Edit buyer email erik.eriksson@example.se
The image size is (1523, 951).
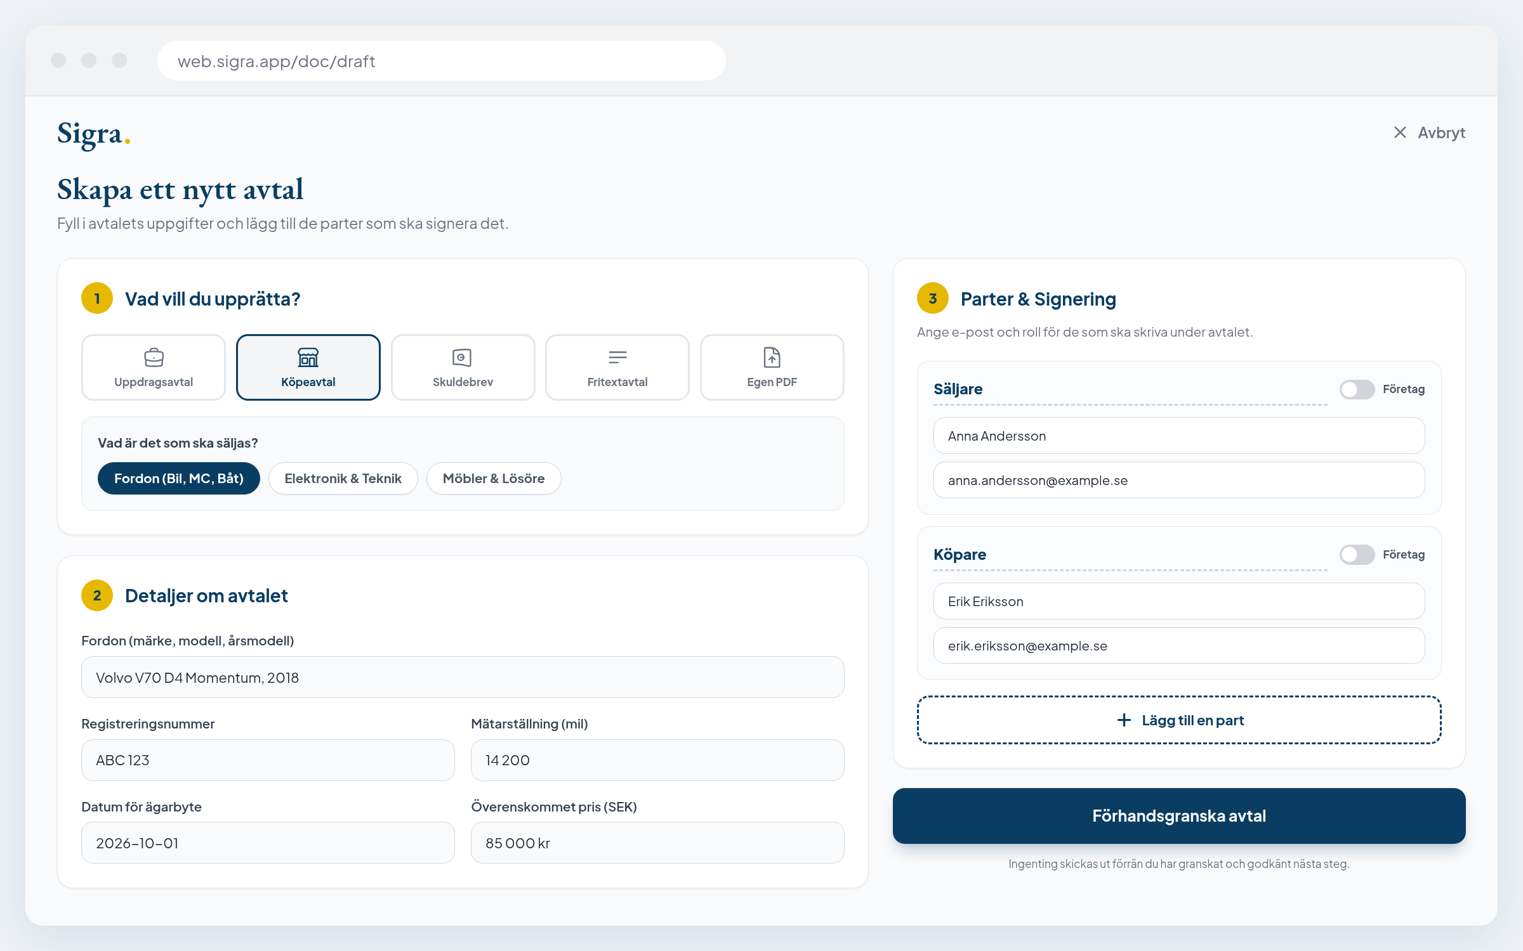point(1179,645)
